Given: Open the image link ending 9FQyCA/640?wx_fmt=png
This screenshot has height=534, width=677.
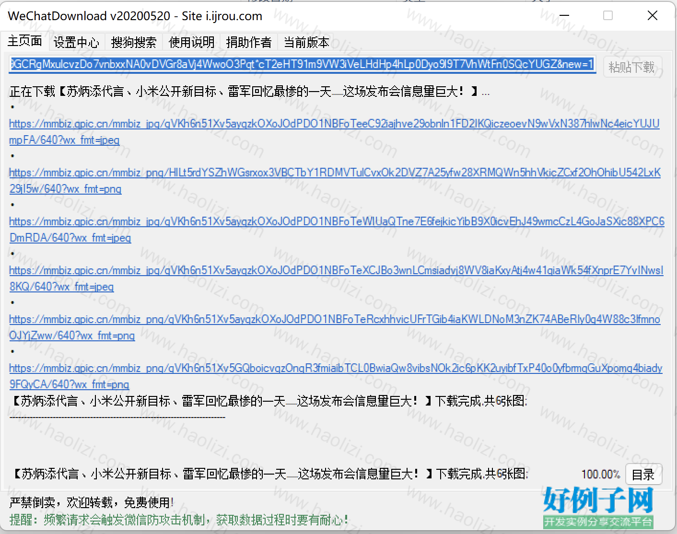Looking at the screenshot, I should pos(336,376).
